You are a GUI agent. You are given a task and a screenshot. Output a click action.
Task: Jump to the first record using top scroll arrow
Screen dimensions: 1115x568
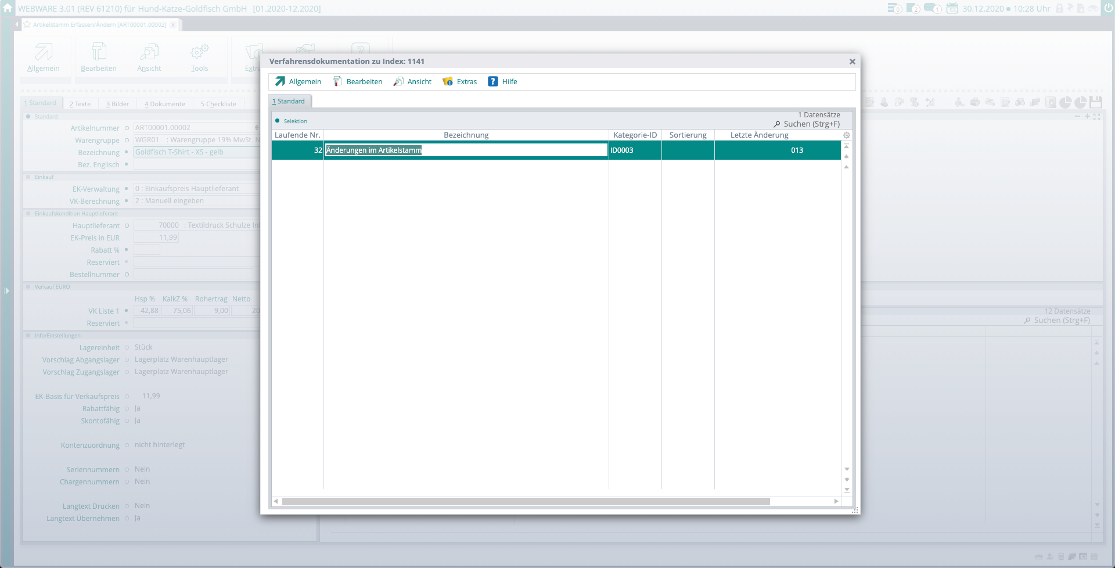tap(847, 146)
